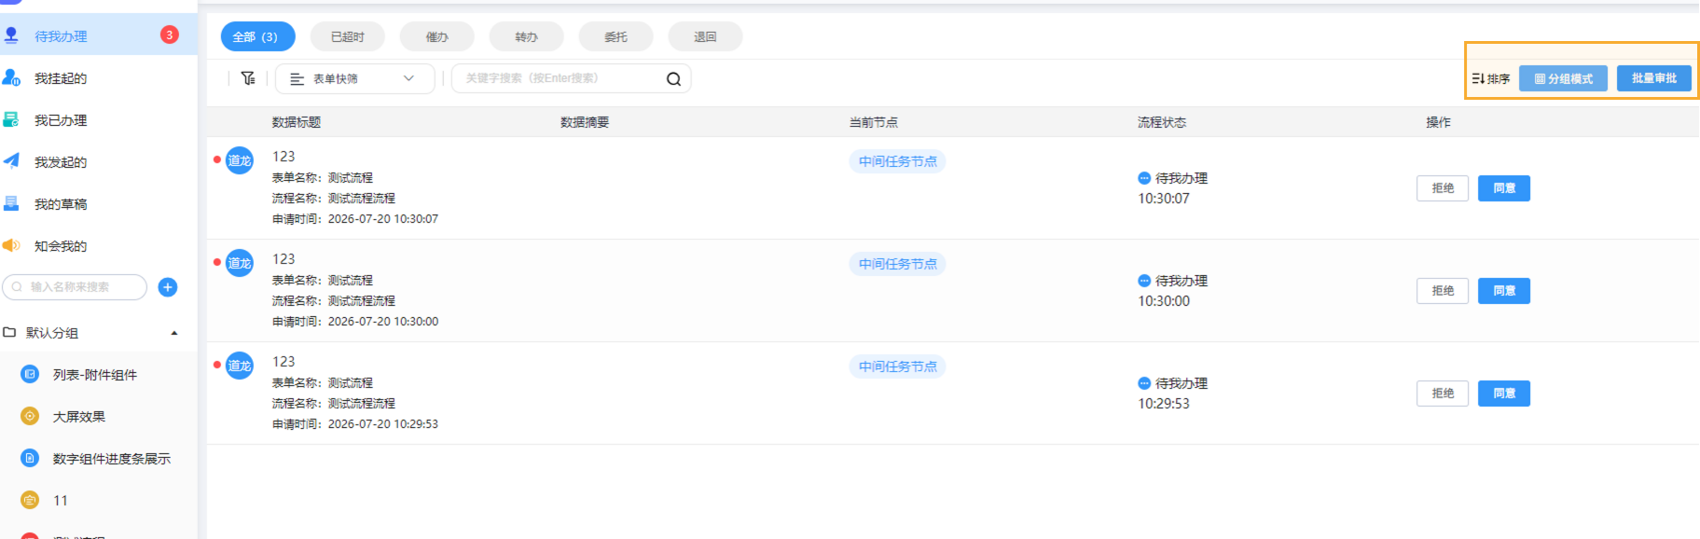Image resolution: width=1700 pixels, height=539 pixels.
Task: Click the 数据摘要 column header
Action: [x=585, y=122]
